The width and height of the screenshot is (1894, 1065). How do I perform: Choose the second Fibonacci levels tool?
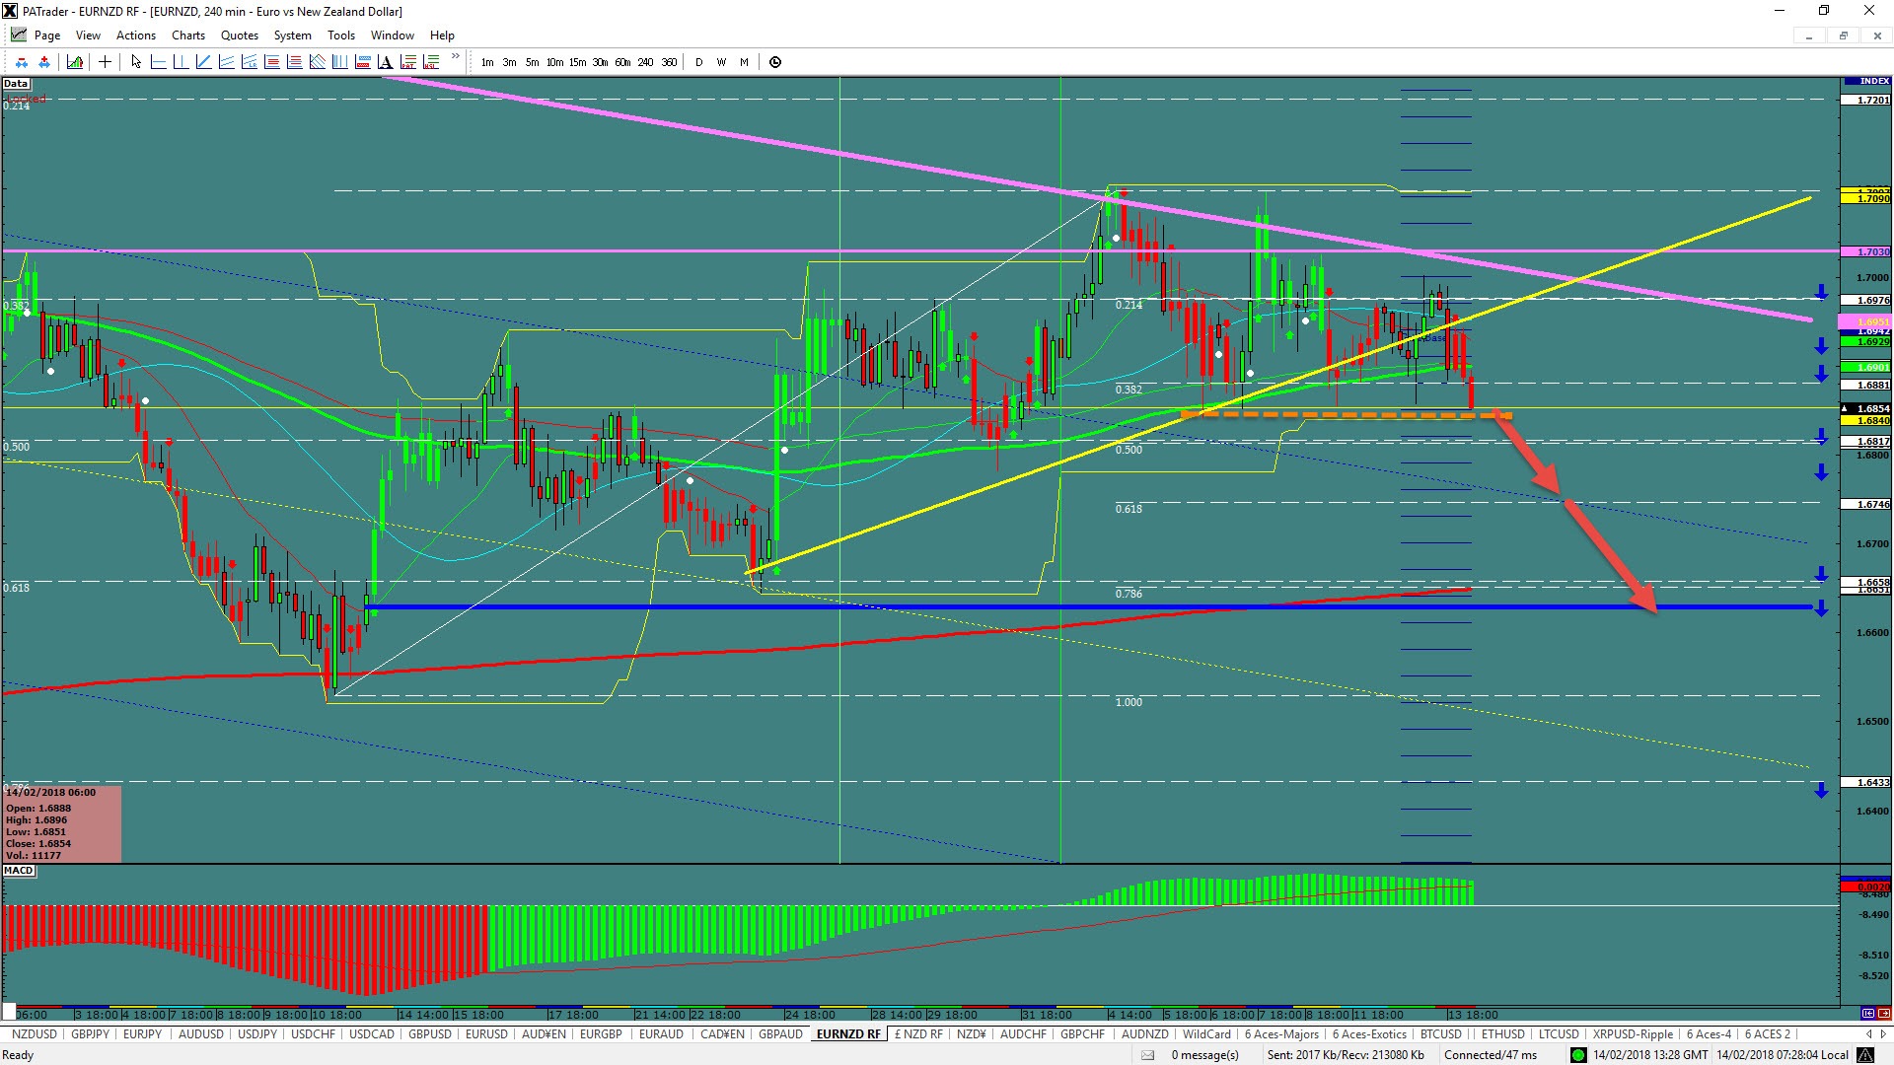(x=294, y=62)
